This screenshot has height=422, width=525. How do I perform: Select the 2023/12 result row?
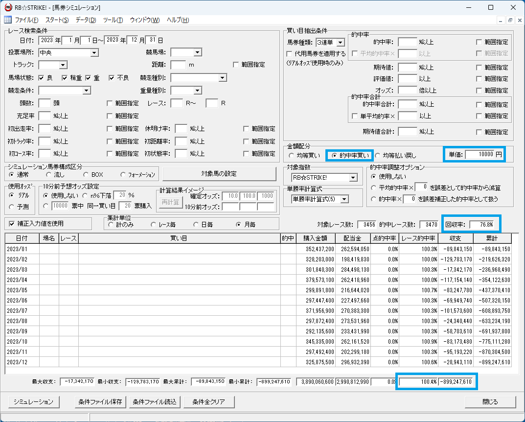coord(258,362)
